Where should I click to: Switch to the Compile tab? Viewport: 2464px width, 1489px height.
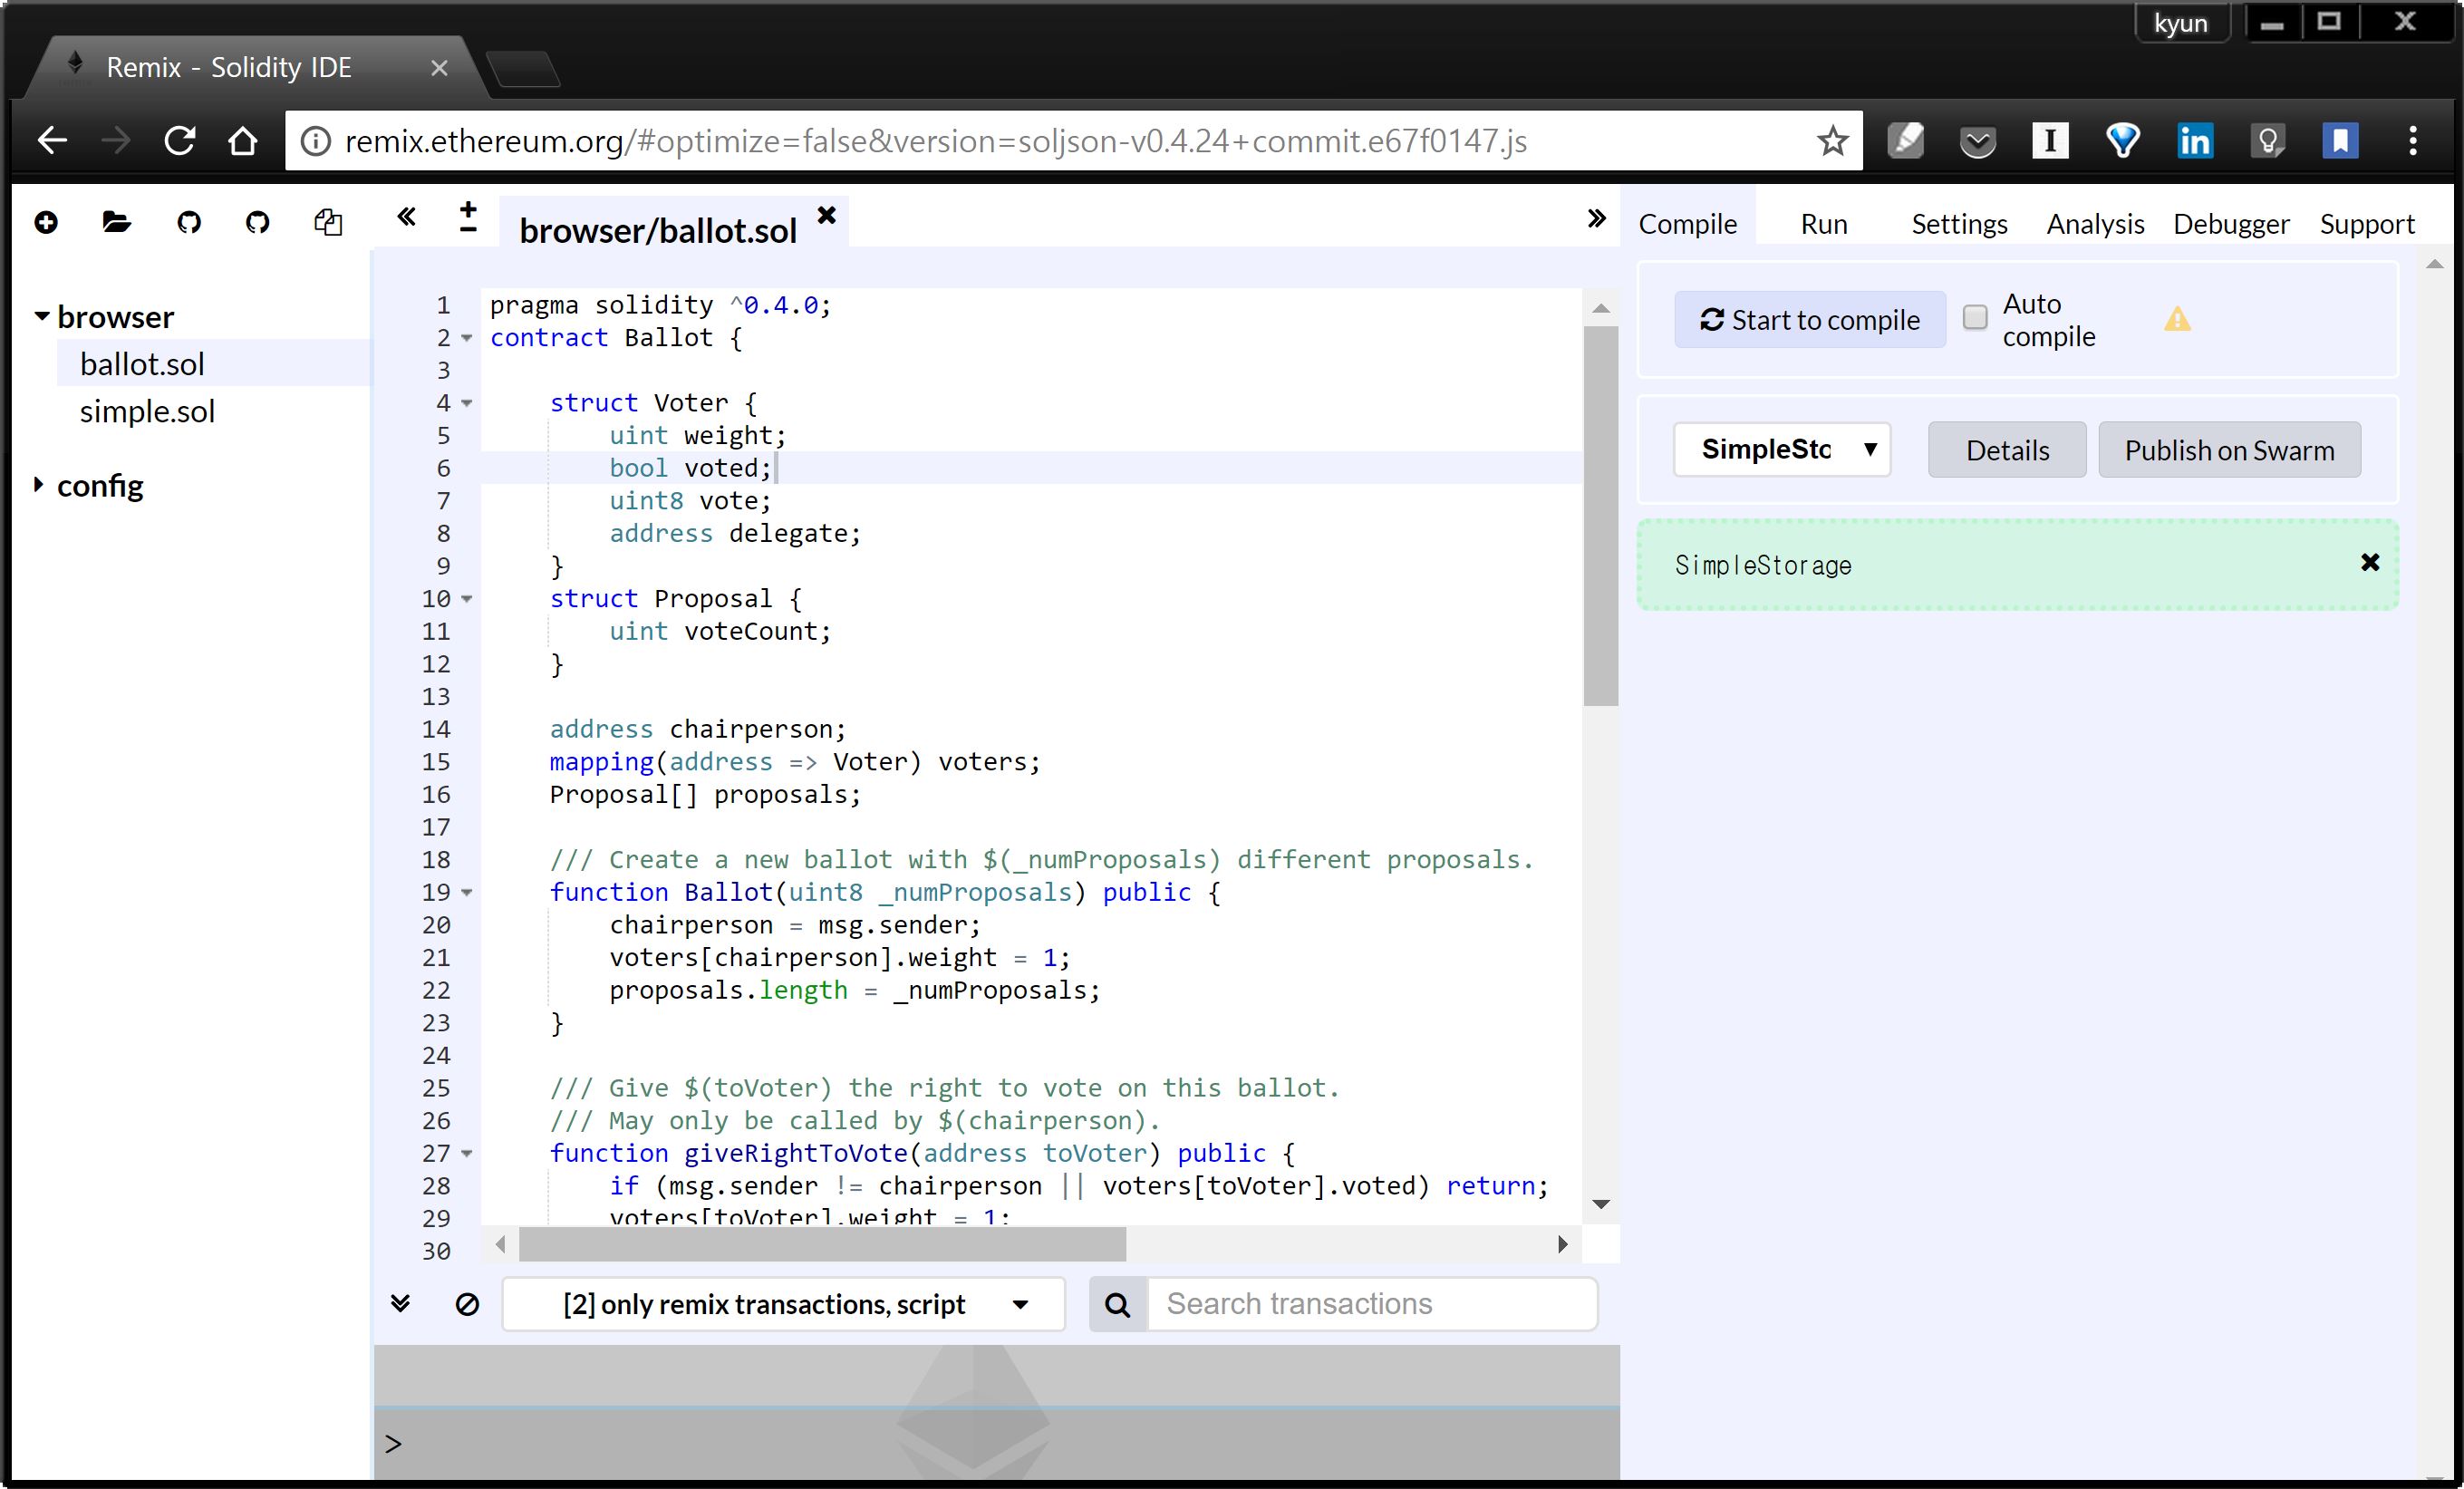1687,224
